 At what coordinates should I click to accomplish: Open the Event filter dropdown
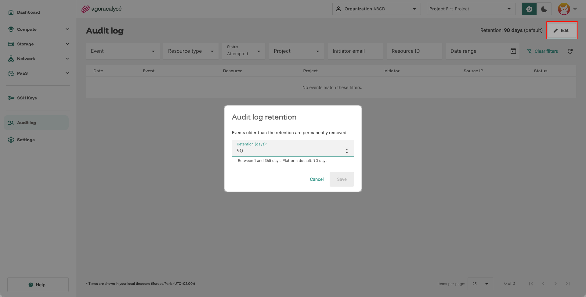123,51
